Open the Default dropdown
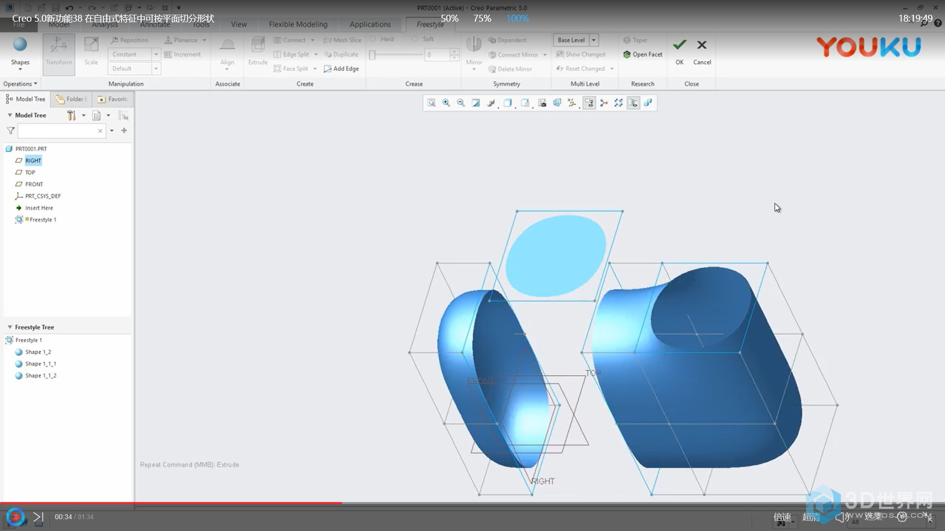The width and height of the screenshot is (945, 531). [x=156, y=69]
